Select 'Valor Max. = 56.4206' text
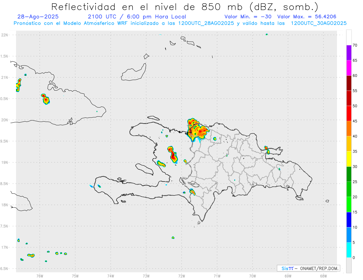 point(307,17)
